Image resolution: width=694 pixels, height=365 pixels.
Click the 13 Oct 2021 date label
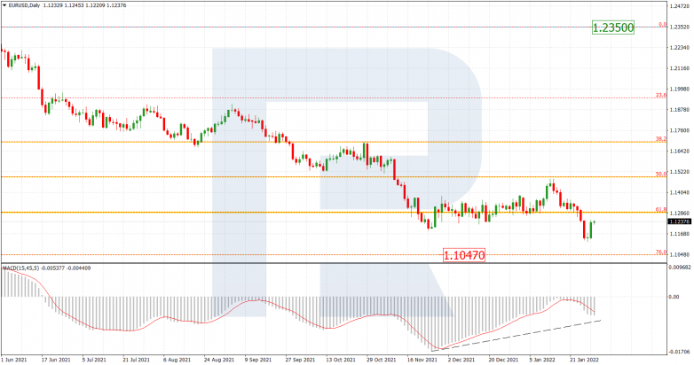341,361
